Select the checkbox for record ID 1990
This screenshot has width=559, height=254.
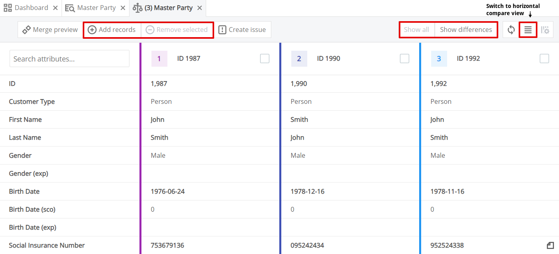pyautogui.click(x=404, y=58)
